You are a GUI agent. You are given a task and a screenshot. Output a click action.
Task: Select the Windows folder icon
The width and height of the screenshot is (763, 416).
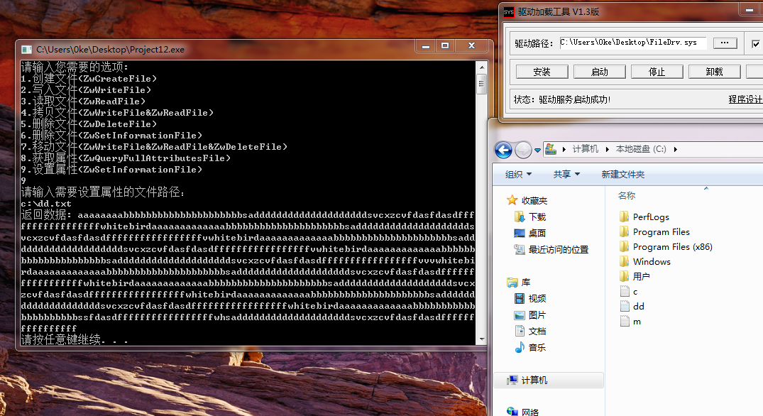point(625,261)
